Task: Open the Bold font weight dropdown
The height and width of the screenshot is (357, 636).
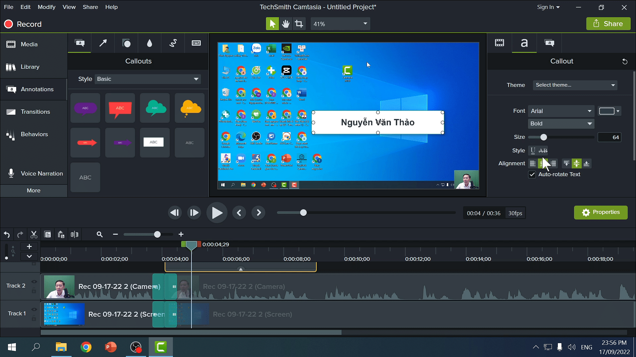Action: click(561, 124)
